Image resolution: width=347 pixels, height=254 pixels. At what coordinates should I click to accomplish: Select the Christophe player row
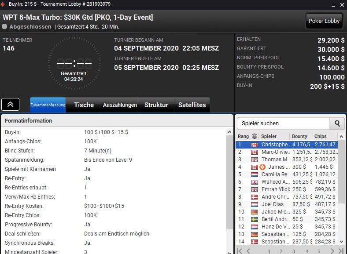point(287,145)
